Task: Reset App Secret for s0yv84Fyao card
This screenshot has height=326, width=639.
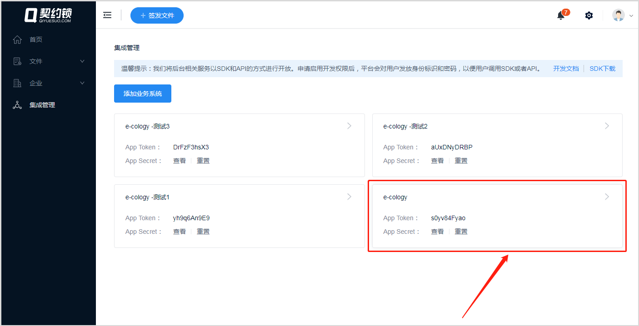Action: [461, 232]
